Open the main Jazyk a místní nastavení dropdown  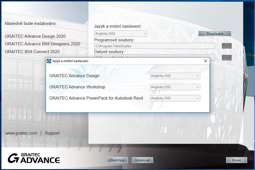(x=121, y=34)
